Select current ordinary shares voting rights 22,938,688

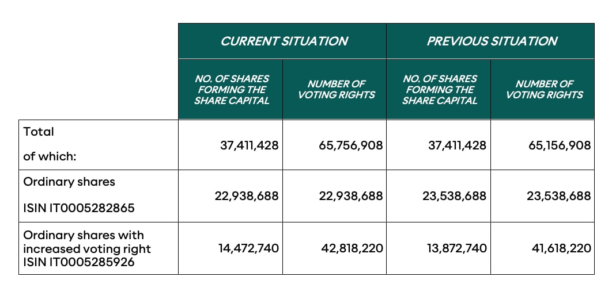coord(350,196)
